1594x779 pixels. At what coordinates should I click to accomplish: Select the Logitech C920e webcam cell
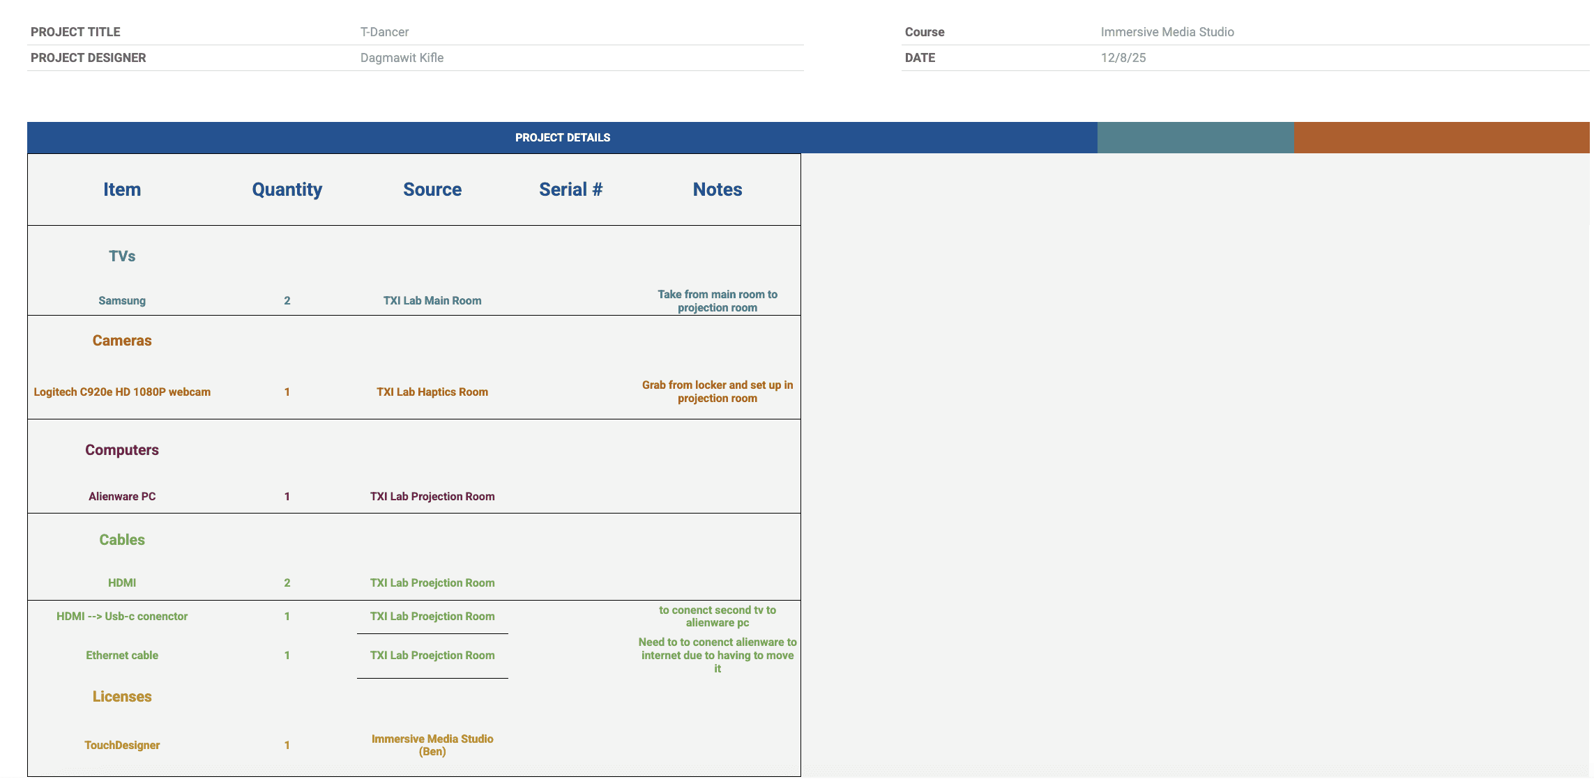pyautogui.click(x=122, y=392)
